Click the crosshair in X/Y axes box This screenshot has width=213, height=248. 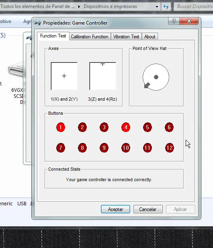pos(64,76)
